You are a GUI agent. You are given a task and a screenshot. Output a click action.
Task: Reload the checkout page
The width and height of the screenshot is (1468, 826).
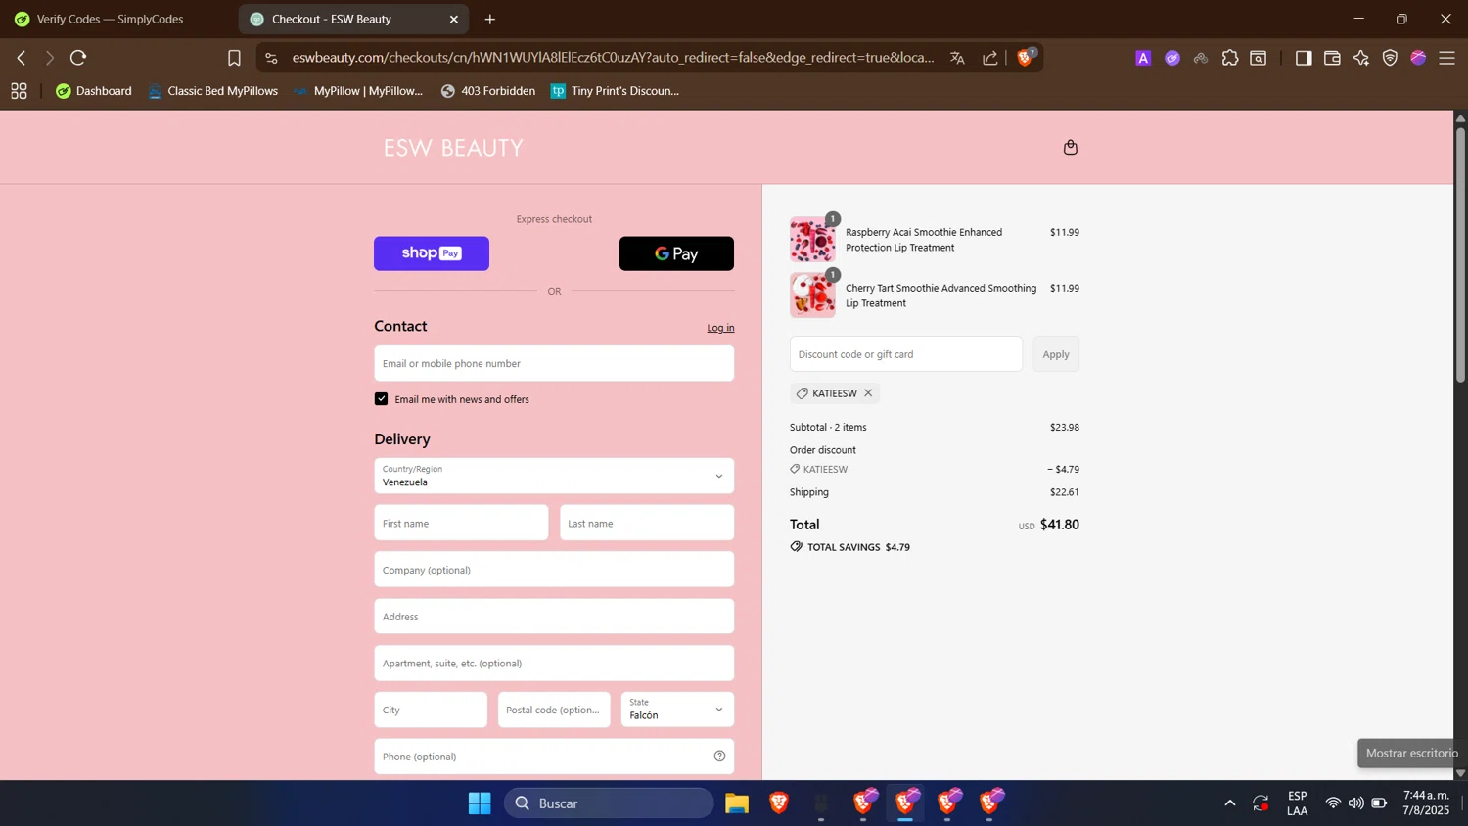pos(78,58)
